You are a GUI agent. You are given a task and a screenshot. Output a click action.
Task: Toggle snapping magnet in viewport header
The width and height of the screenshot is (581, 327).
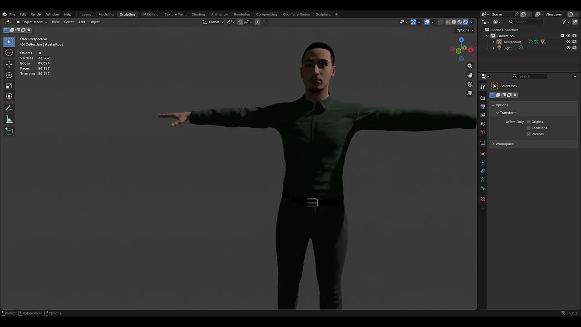point(241,22)
